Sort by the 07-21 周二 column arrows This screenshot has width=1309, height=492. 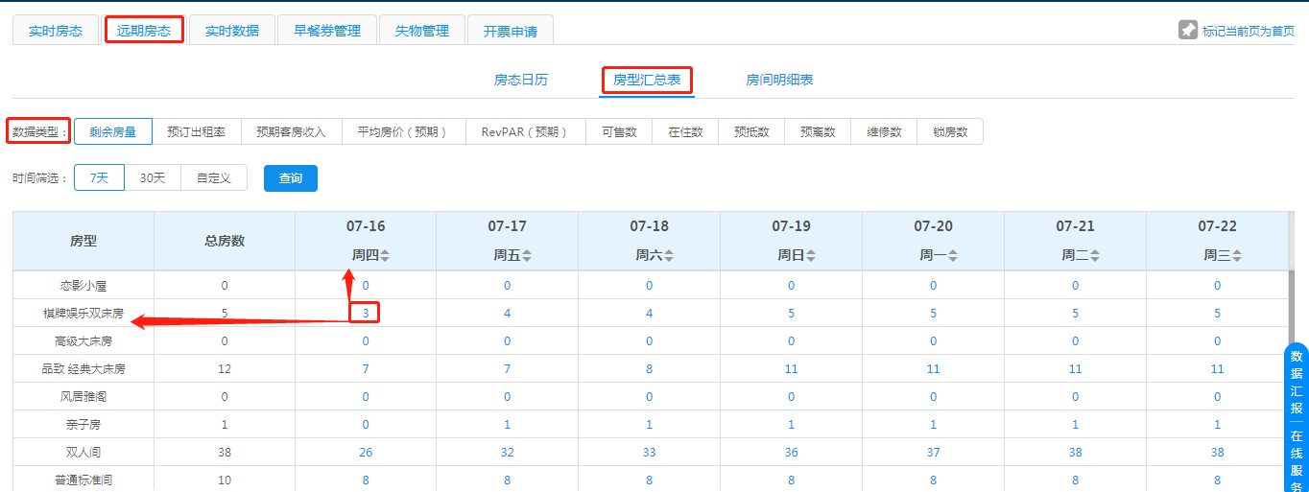coord(1095,256)
